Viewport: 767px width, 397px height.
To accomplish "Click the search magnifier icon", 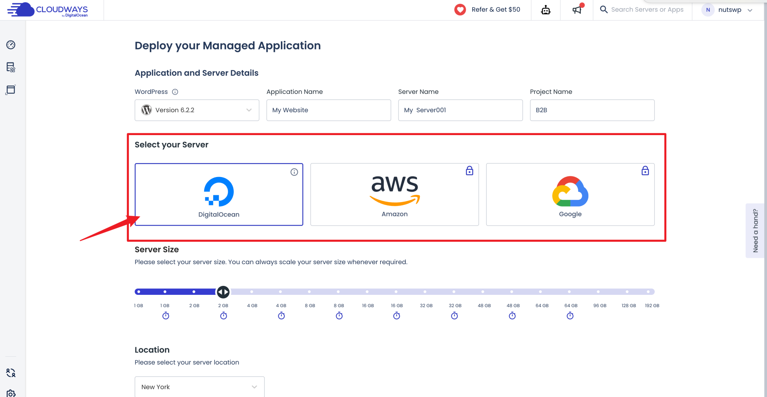I will tap(603, 9).
